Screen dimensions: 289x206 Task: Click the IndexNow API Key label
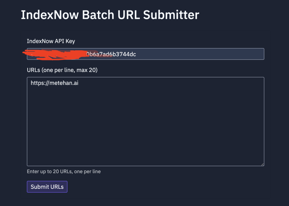click(x=51, y=41)
